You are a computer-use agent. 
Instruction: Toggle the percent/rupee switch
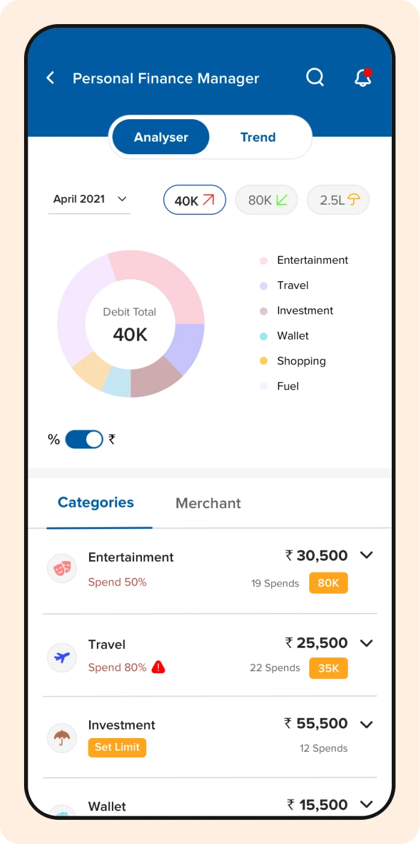click(84, 439)
